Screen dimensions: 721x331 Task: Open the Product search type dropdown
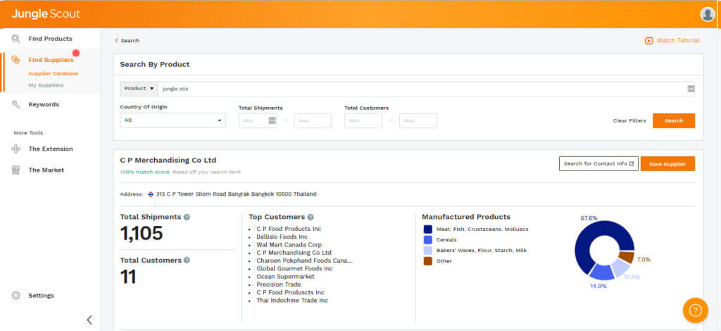139,89
